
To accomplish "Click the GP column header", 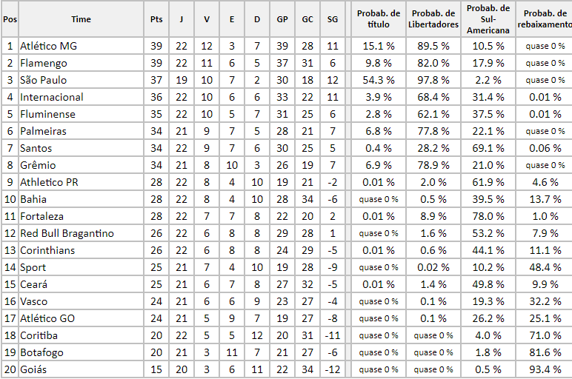I will pyautogui.click(x=282, y=19).
